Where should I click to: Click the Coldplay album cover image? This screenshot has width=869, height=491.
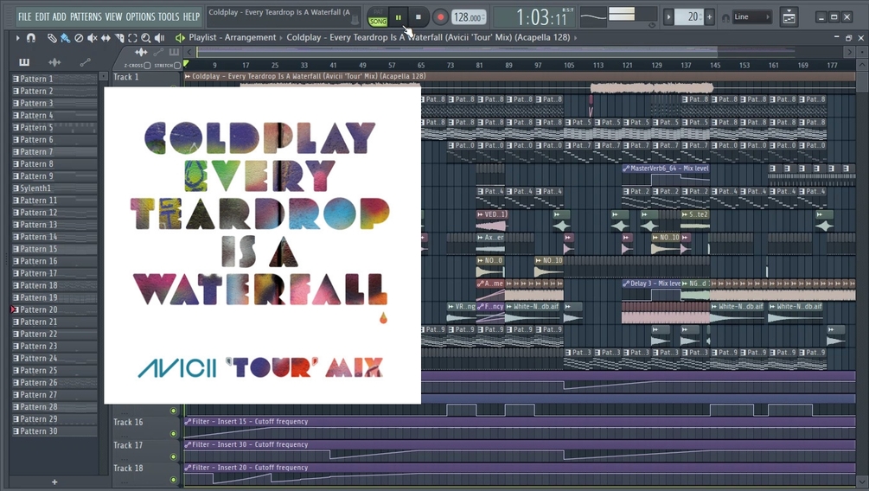point(262,245)
